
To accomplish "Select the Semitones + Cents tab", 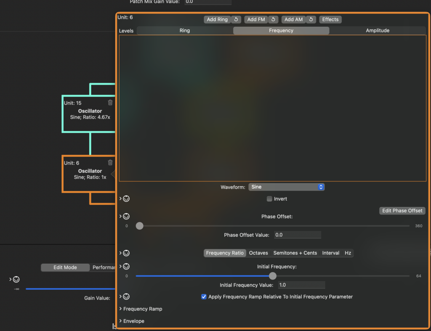I will tap(295, 253).
